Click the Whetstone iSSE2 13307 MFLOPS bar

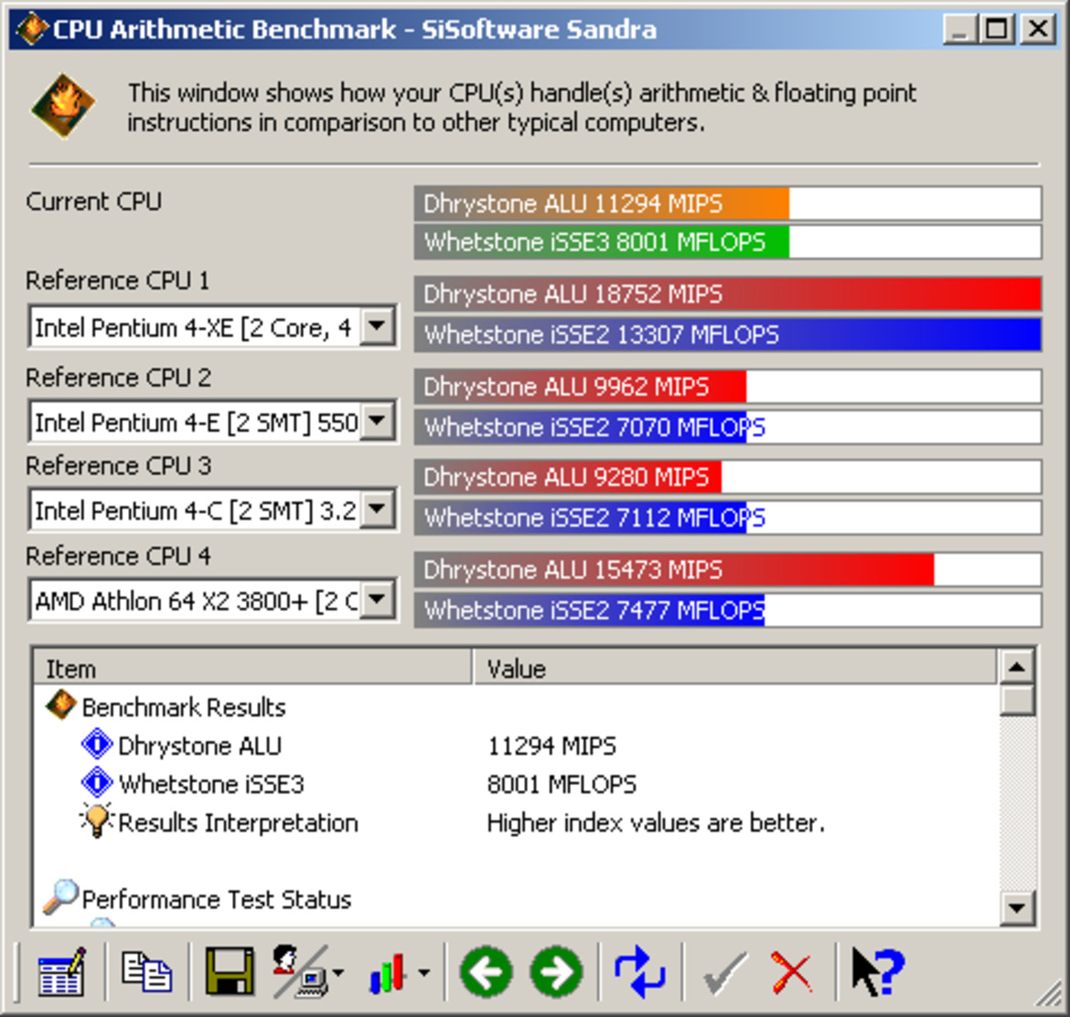727,334
